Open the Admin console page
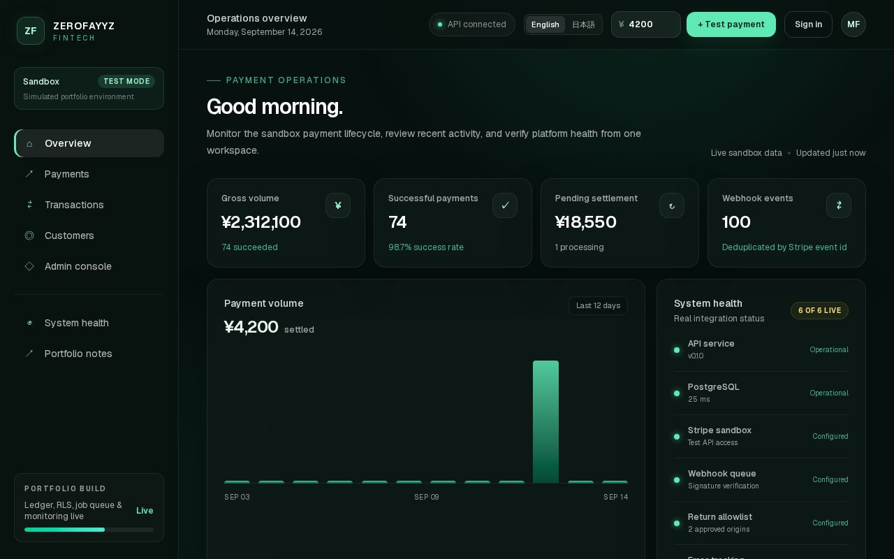The image size is (894, 559). 89,266
